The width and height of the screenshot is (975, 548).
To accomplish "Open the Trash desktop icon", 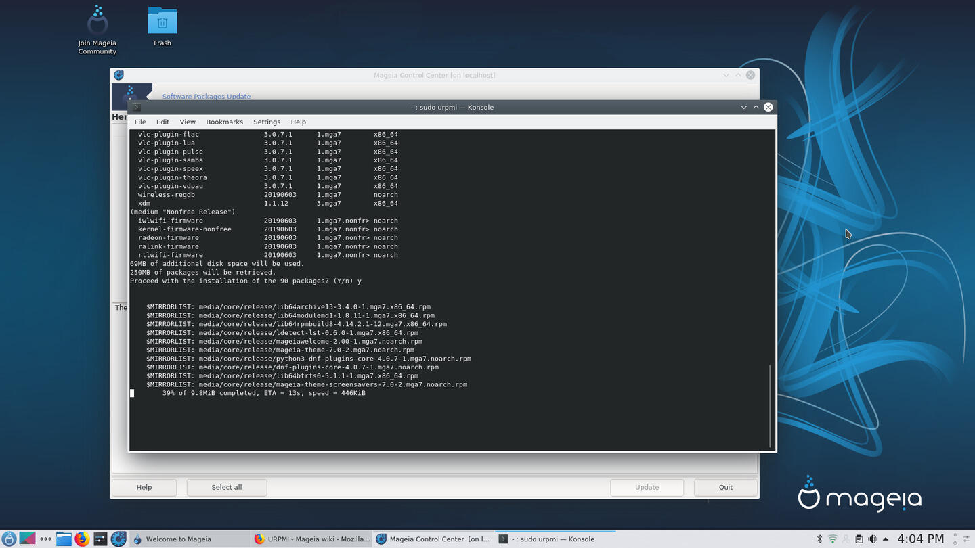I will pyautogui.click(x=162, y=27).
